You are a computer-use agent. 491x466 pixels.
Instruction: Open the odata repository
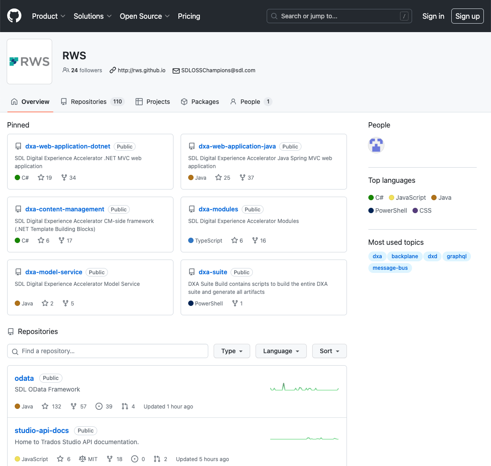[24, 378]
